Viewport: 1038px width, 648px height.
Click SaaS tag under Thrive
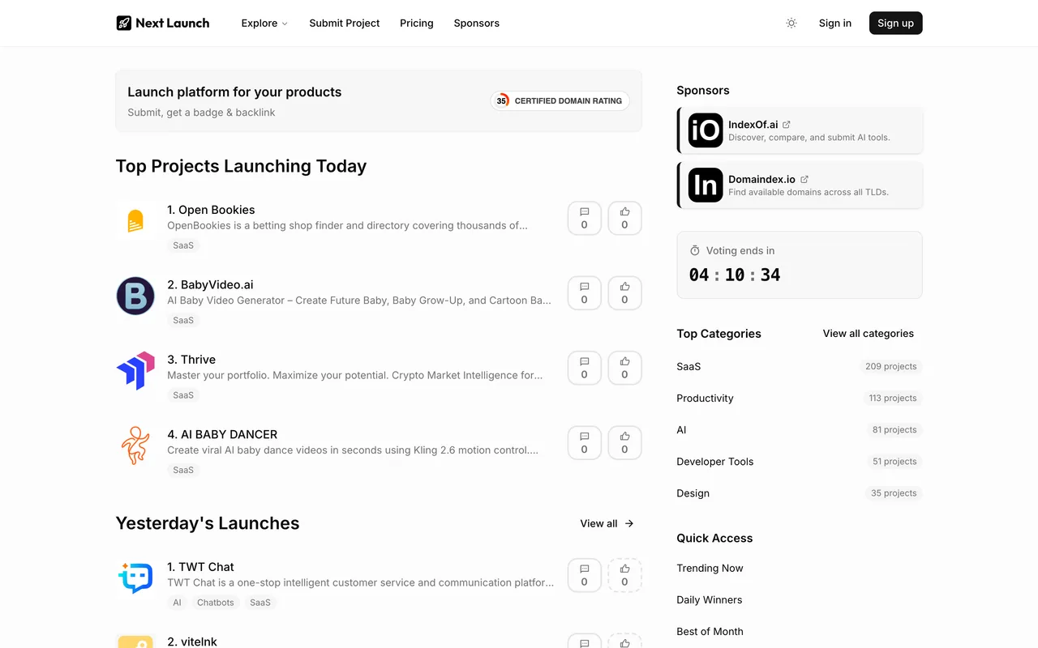pyautogui.click(x=183, y=395)
